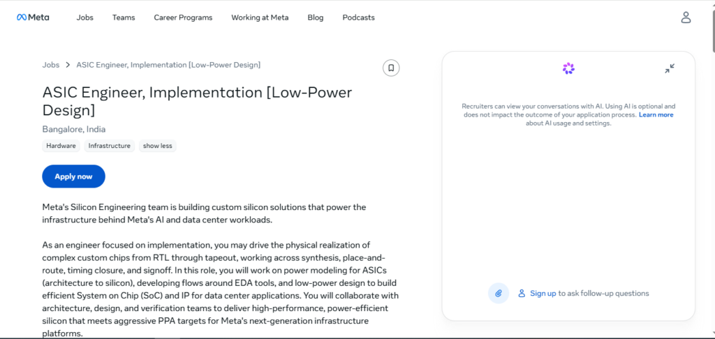Viewport: 715px width, 339px height.
Task: Open the user profile icon
Action: click(x=686, y=17)
